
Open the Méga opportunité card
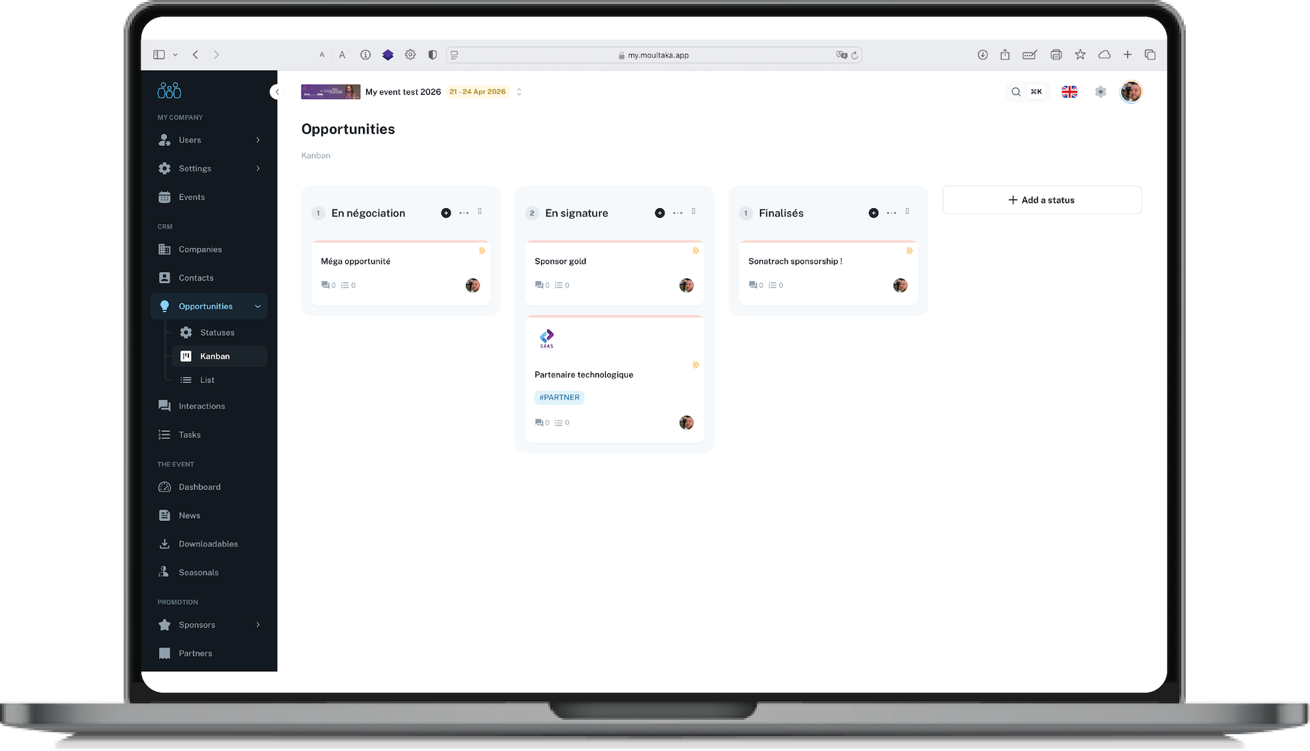pos(401,272)
